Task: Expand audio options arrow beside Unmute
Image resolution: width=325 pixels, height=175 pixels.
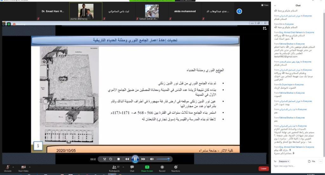Action: [x=13, y=166]
